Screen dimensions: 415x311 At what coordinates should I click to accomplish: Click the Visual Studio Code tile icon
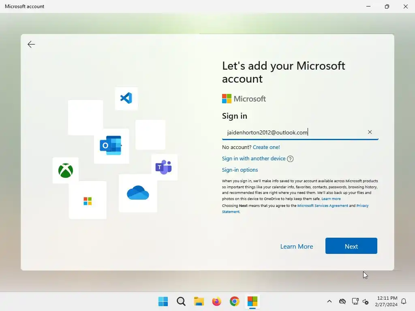(126, 98)
